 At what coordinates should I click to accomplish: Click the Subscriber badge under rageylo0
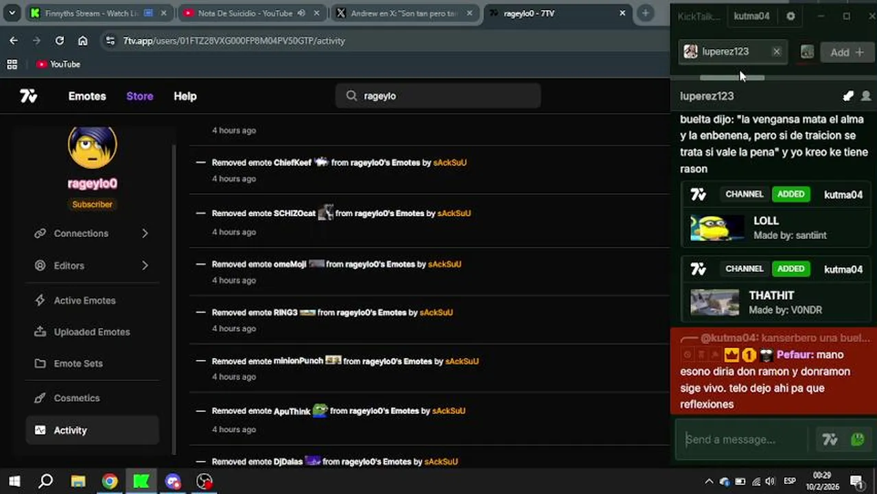pyautogui.click(x=92, y=204)
